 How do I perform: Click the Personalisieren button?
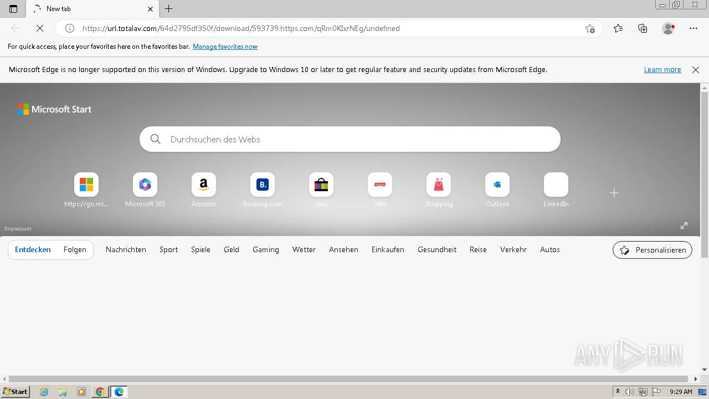[x=653, y=250]
